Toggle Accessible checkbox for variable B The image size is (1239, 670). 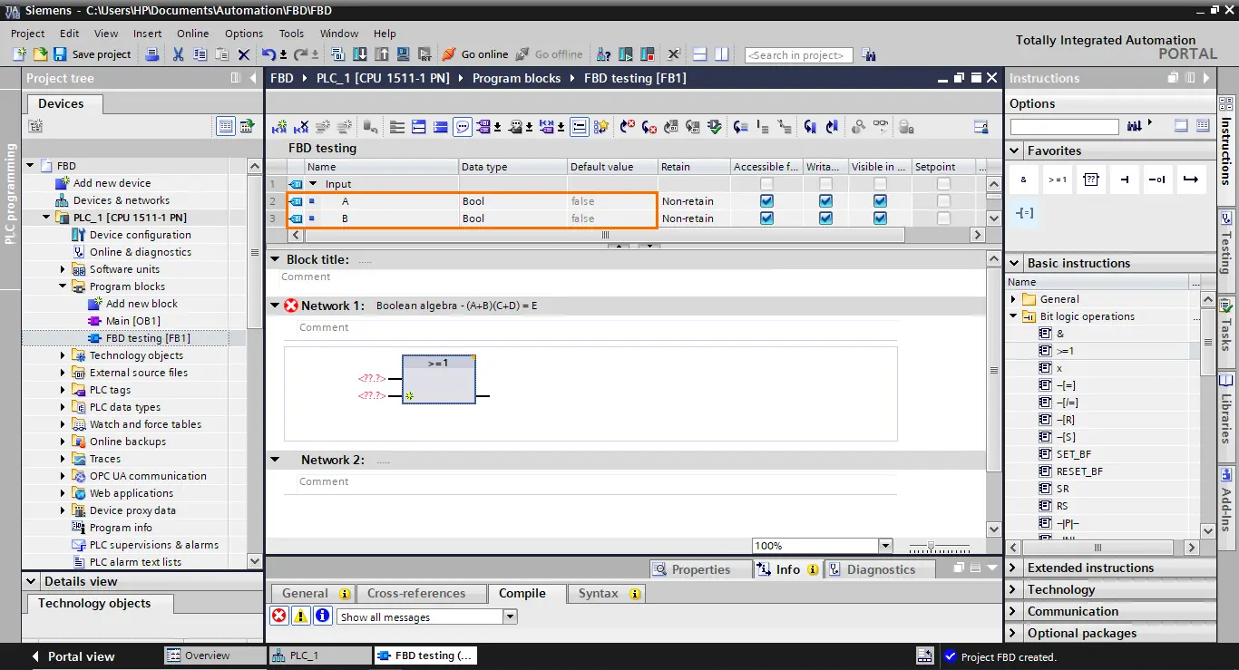pos(767,218)
